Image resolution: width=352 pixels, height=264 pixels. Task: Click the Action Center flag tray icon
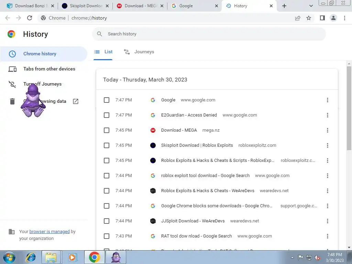coord(300,257)
